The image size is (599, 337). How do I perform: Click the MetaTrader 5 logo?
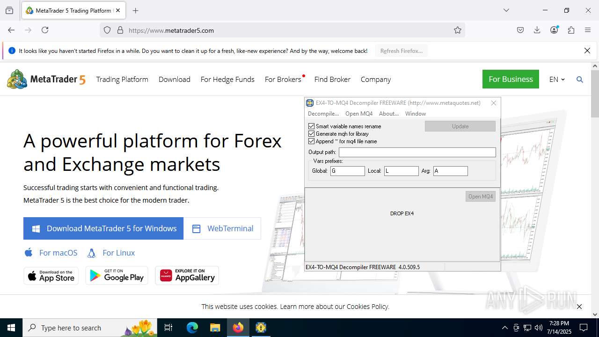pos(46,80)
